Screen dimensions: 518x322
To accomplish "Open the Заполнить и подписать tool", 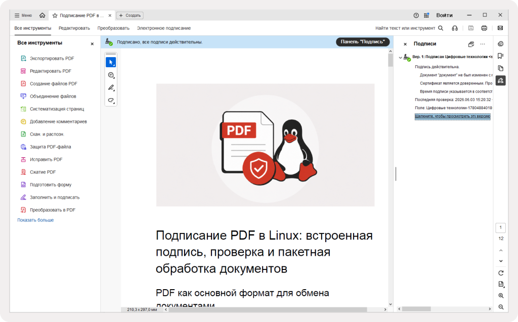I will tap(50, 197).
